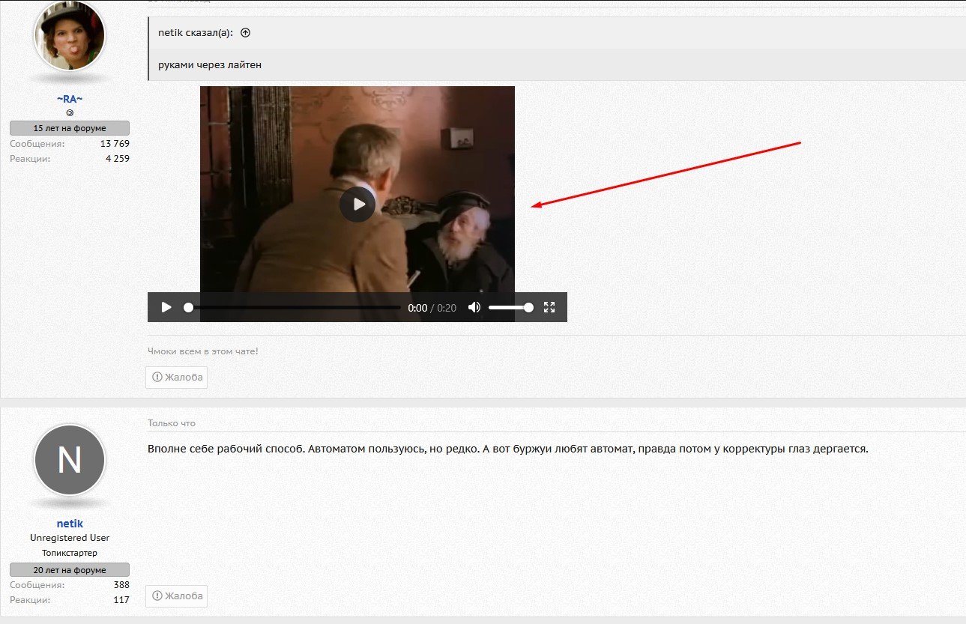Viewport: 966px width, 624px height.
Task: Open the netik username profile link
Action: pyautogui.click(x=70, y=524)
